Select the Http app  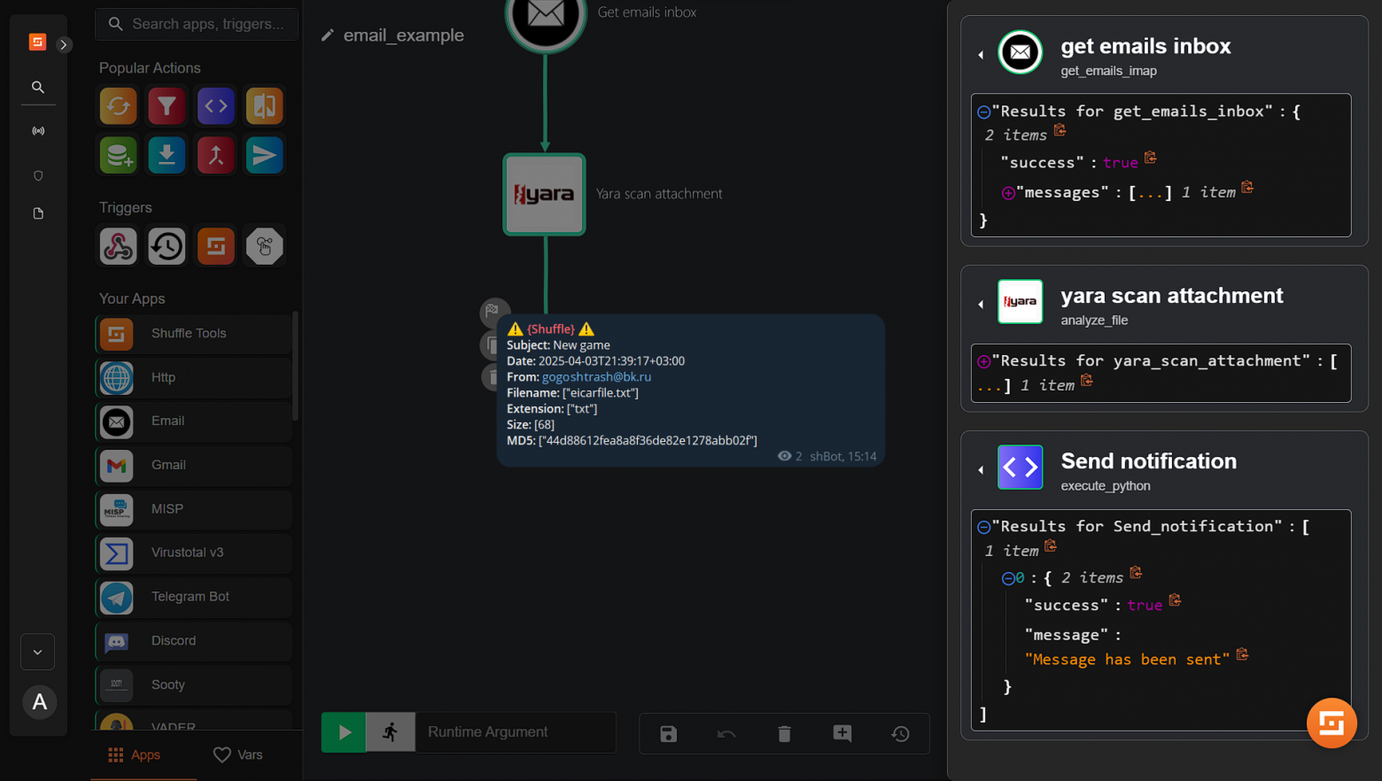click(193, 378)
